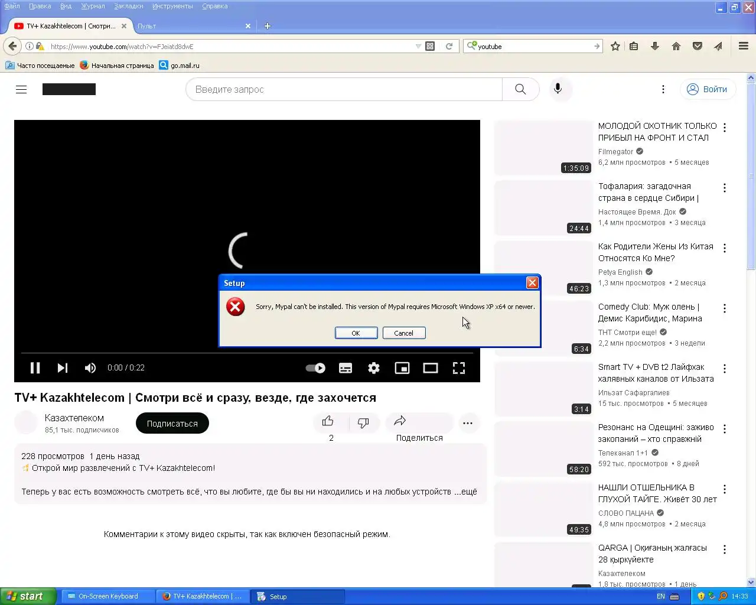The height and width of the screenshot is (605, 756).
Task: Close the Setup error dialog
Action: [532, 283]
